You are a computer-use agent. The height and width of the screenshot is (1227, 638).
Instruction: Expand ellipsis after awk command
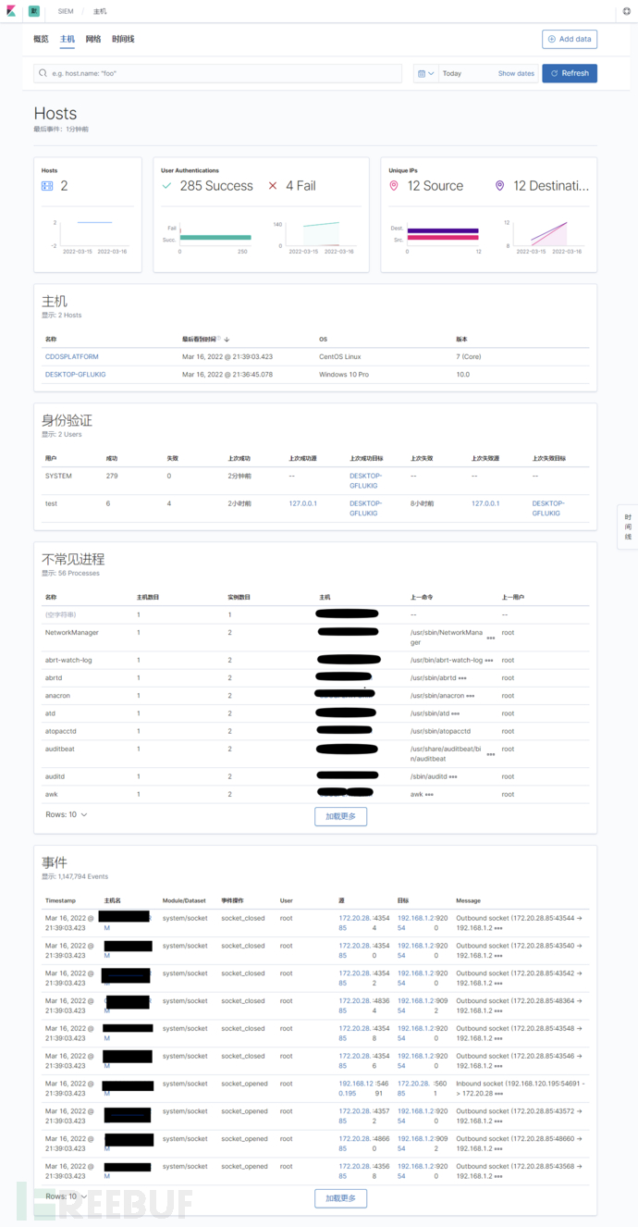pos(429,795)
